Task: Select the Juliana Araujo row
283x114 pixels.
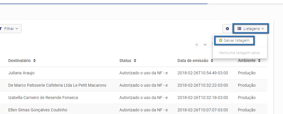Action: click(x=134, y=73)
